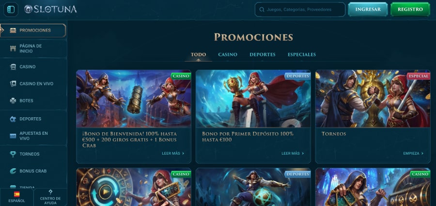
Task: Open the Casino slot machine icon
Action: coord(13,67)
